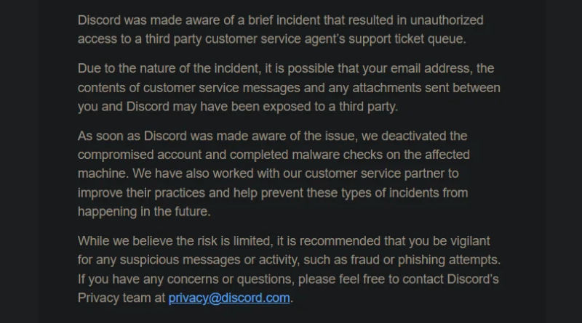Click the paragraph starting "As soon as Discord"
582x323 pixels.
[274, 173]
